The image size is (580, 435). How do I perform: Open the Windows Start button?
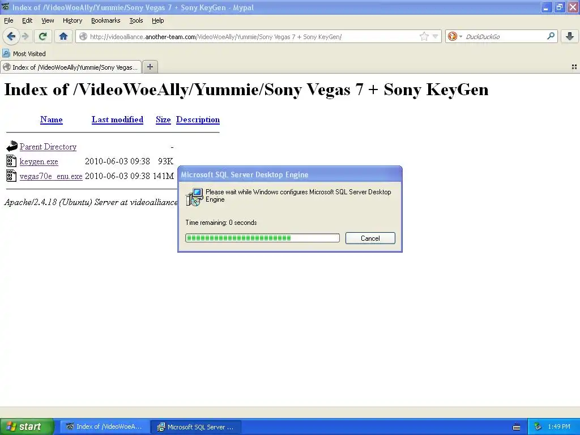click(x=27, y=427)
